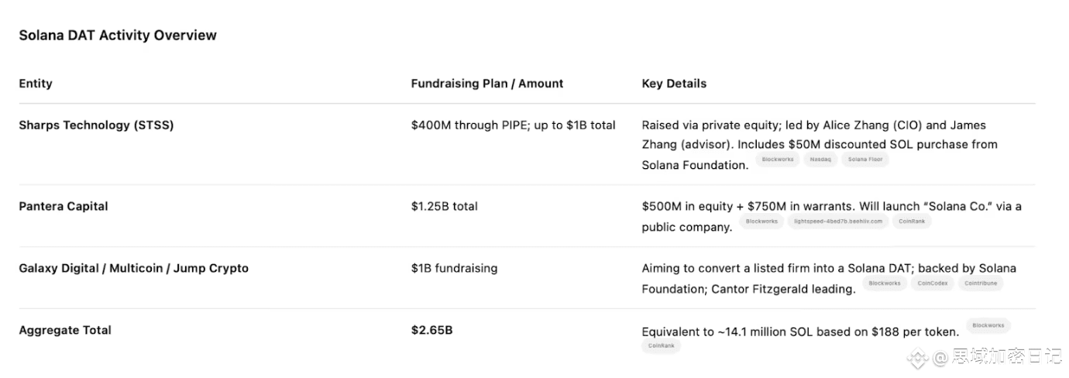The width and height of the screenshot is (1069, 378).
Task: Click Blockworks chip in Pantera Capital row
Action: point(761,222)
